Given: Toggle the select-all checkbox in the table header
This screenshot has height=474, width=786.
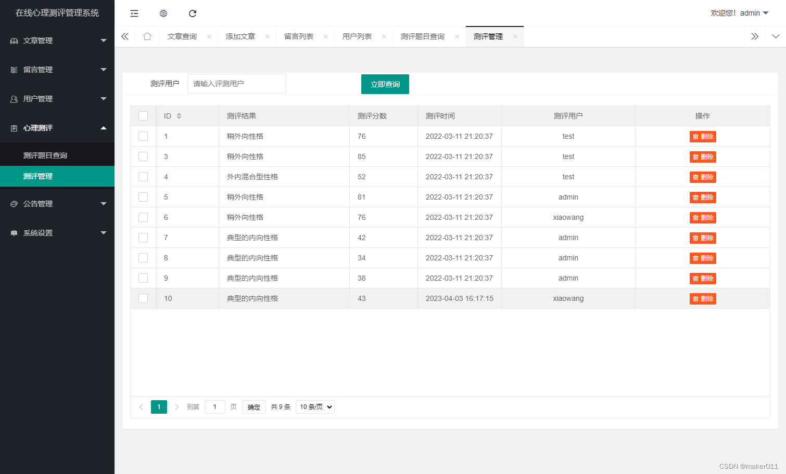Looking at the screenshot, I should [x=143, y=116].
